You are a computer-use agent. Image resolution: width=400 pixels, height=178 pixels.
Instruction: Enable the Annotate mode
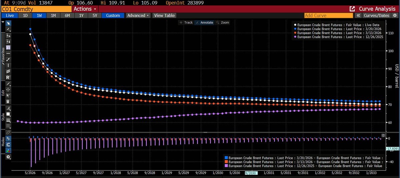click(204, 22)
